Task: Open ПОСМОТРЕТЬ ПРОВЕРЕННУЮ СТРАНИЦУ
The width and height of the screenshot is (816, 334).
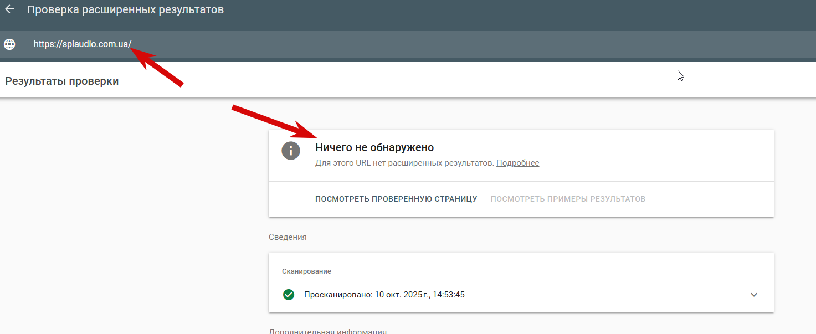Action: (x=396, y=199)
